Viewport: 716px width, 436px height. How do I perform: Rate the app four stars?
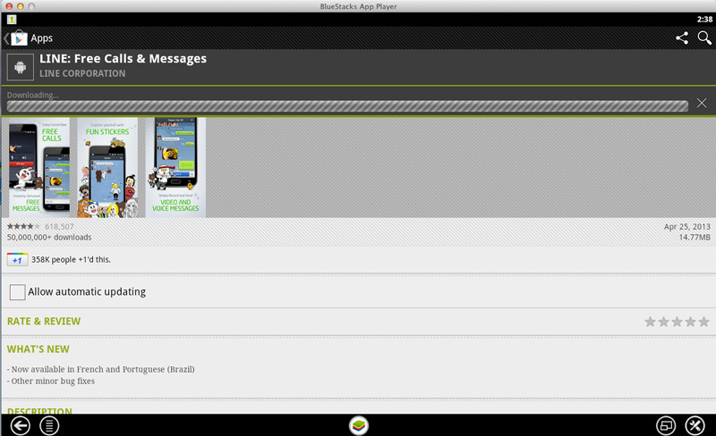click(690, 322)
